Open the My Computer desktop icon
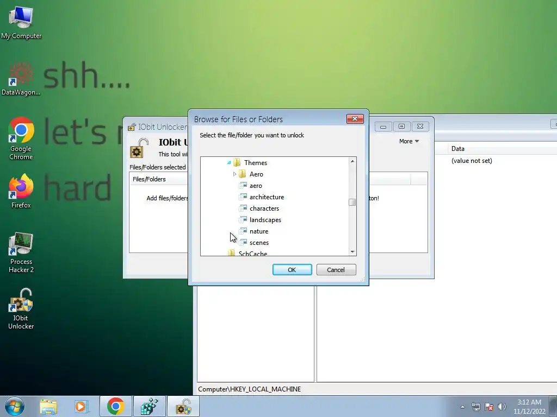This screenshot has height=417, width=557. (x=21, y=23)
